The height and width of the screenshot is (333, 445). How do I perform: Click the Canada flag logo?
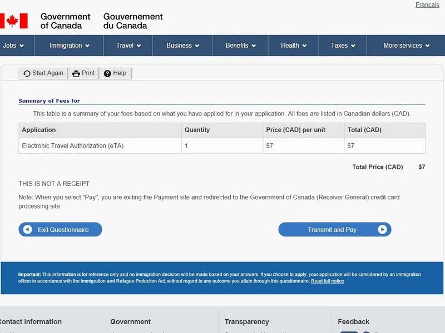click(x=13, y=21)
